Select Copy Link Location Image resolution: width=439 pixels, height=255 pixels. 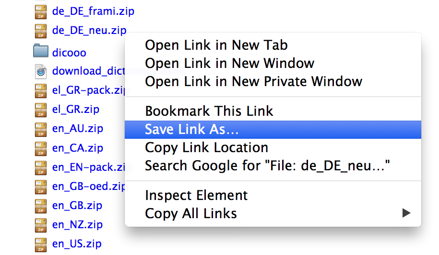tap(206, 148)
